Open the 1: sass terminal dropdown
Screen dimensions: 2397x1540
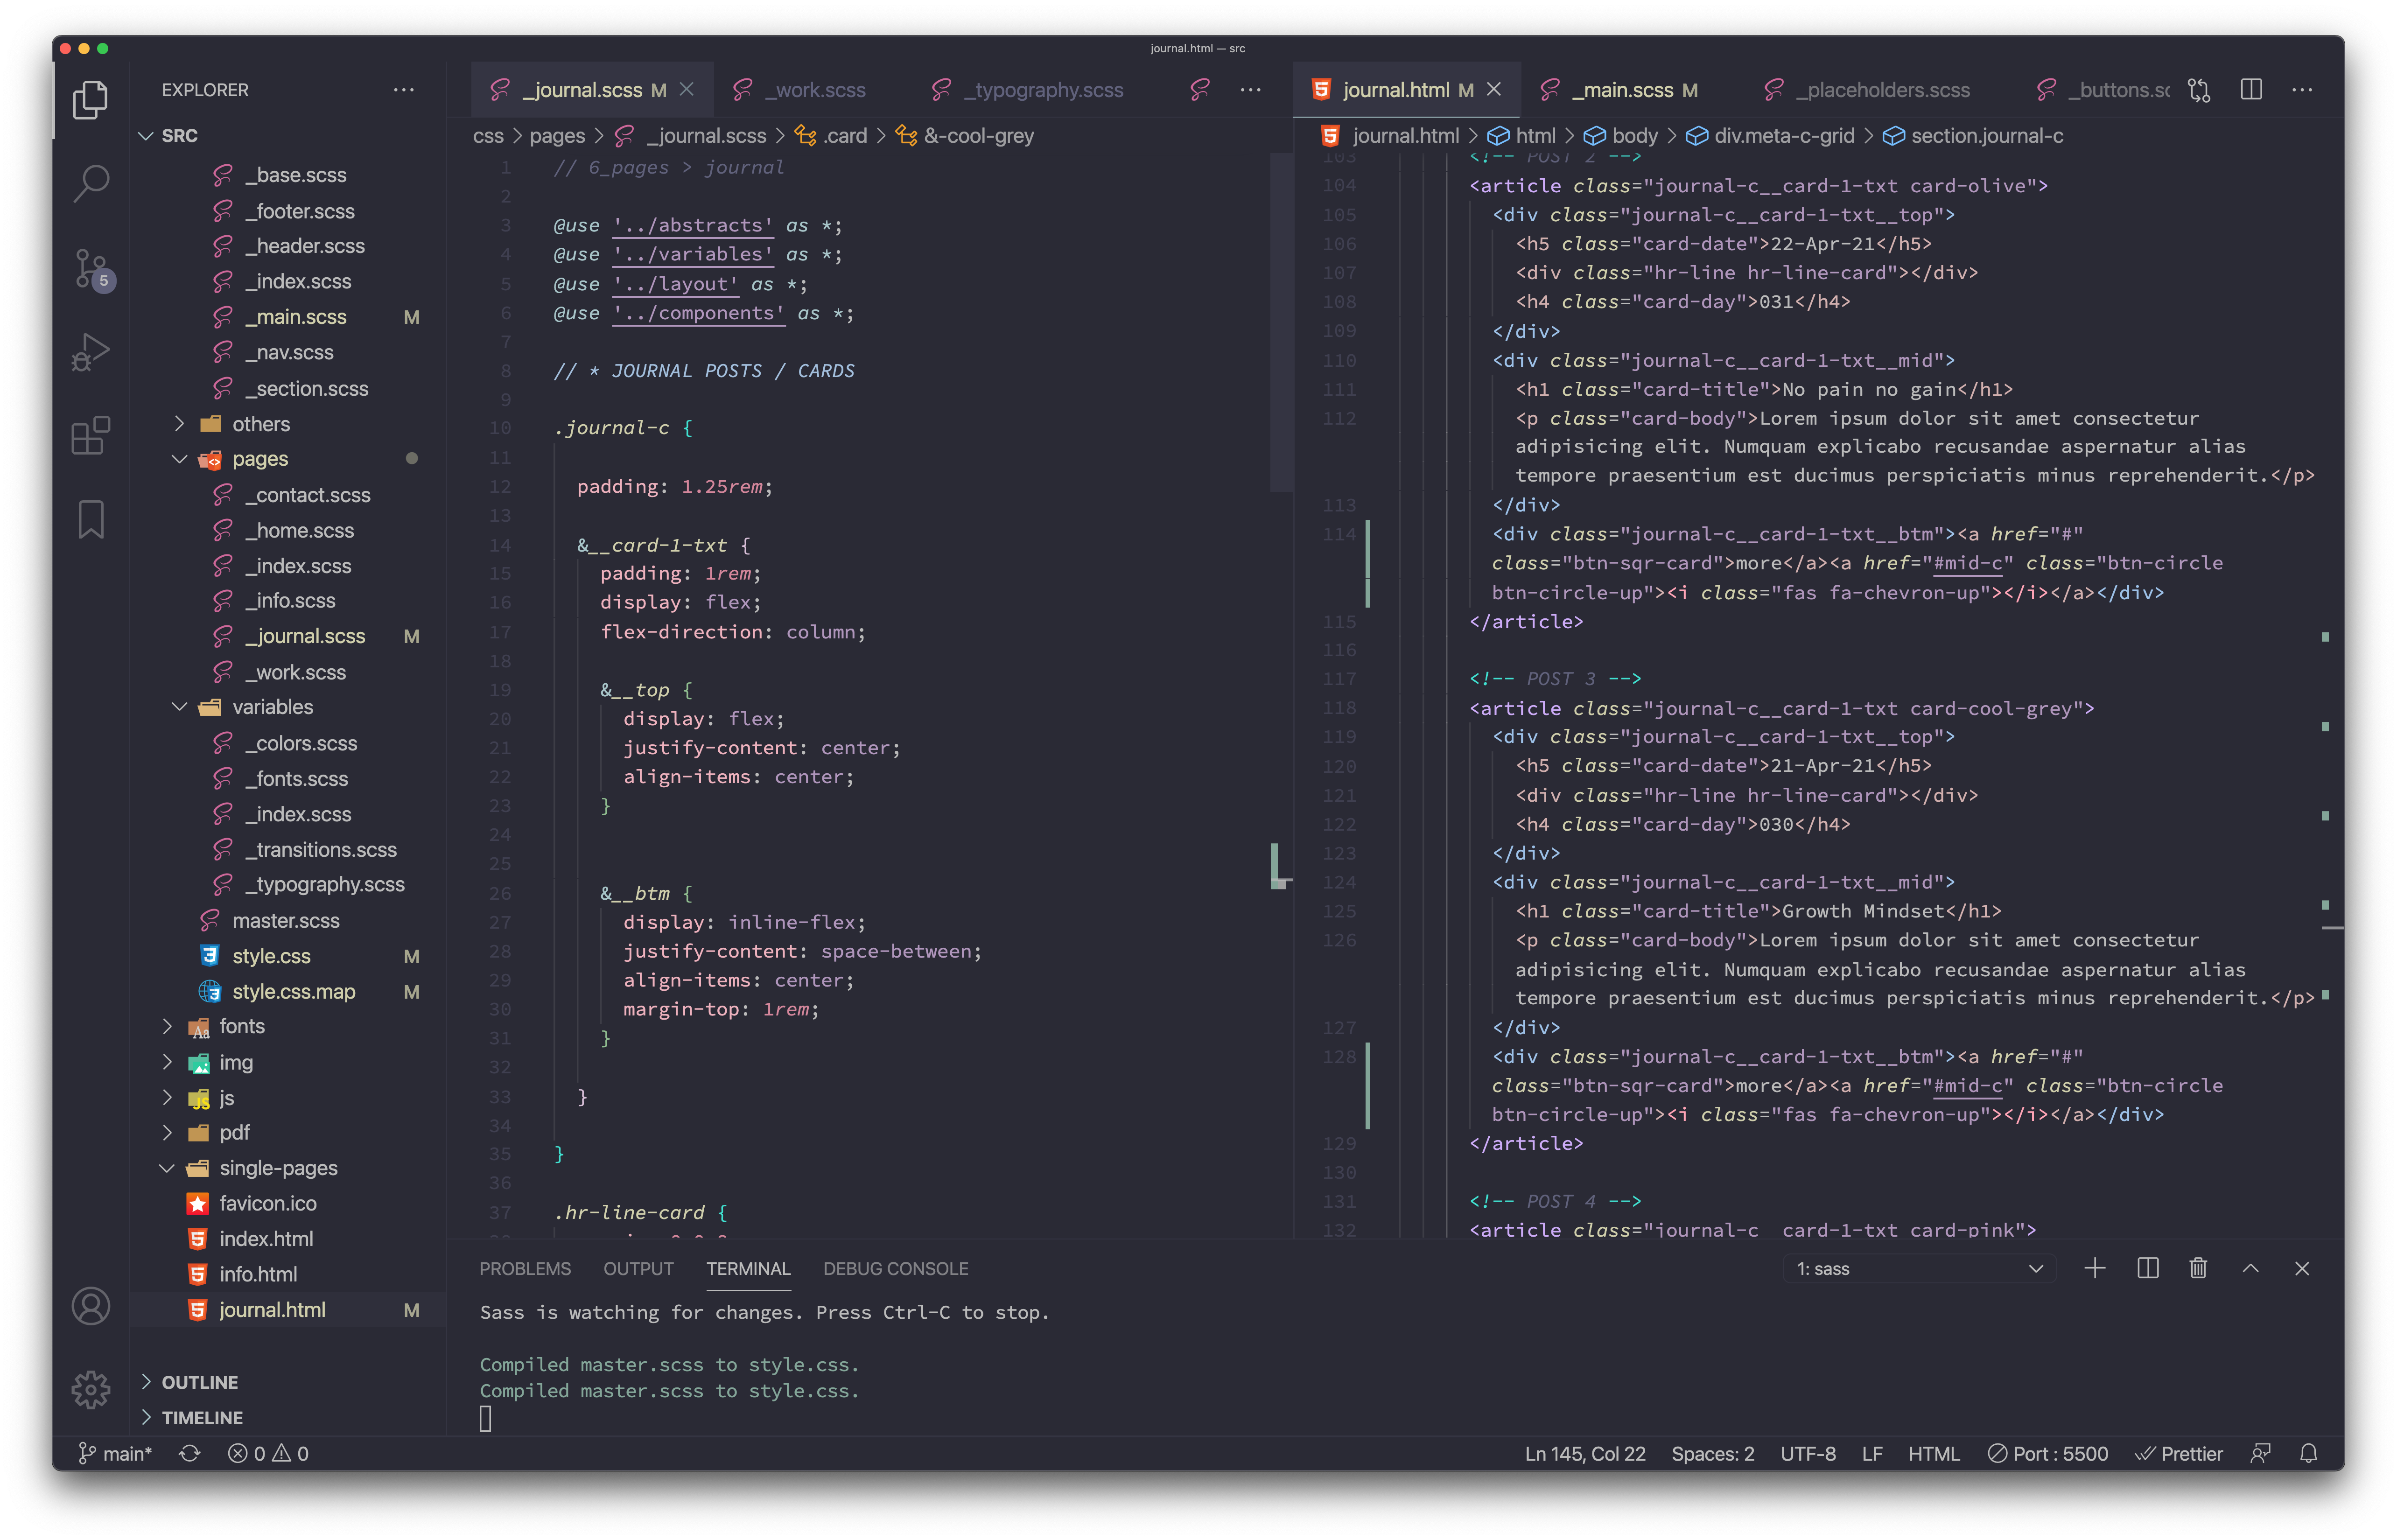pyautogui.click(x=1919, y=1268)
